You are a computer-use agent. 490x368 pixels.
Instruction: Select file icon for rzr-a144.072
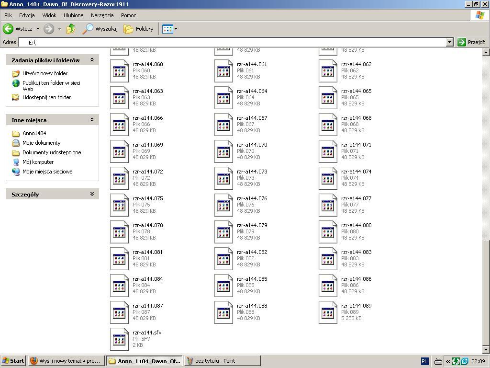tap(119, 179)
